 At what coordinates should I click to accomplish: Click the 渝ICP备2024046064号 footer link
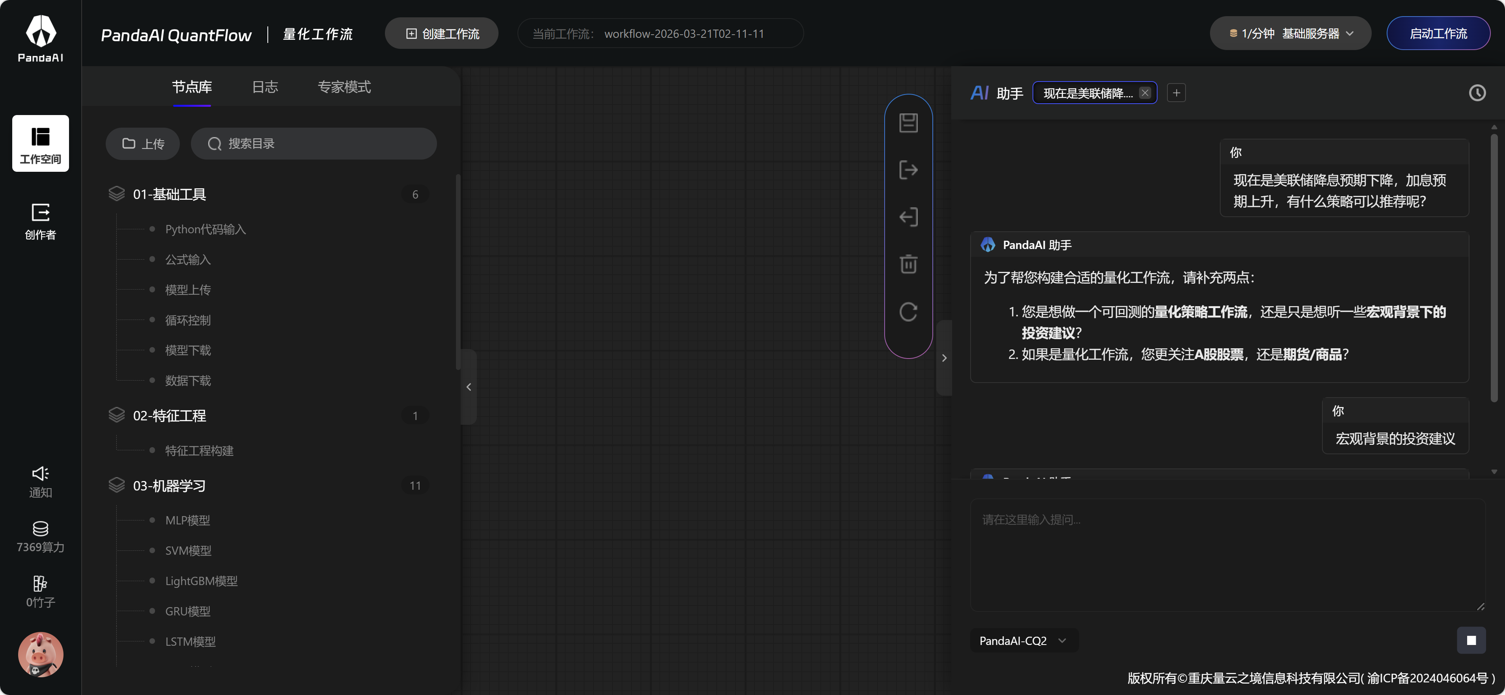coord(1427,678)
